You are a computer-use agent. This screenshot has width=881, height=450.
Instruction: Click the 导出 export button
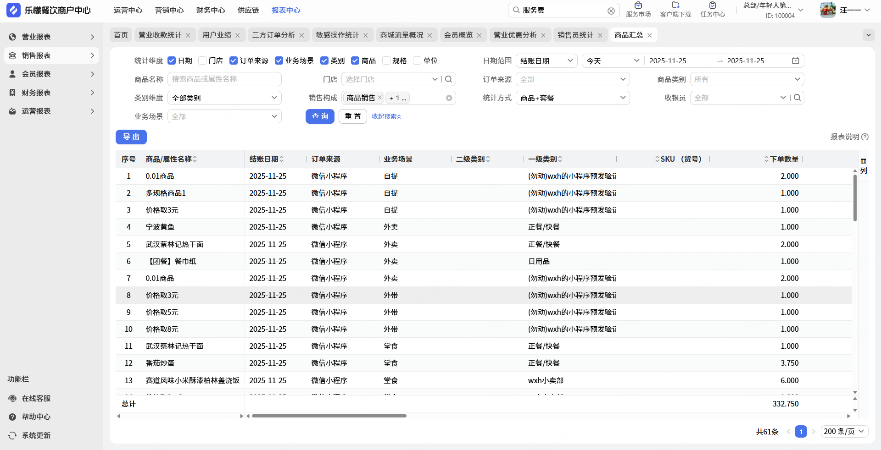[131, 137]
